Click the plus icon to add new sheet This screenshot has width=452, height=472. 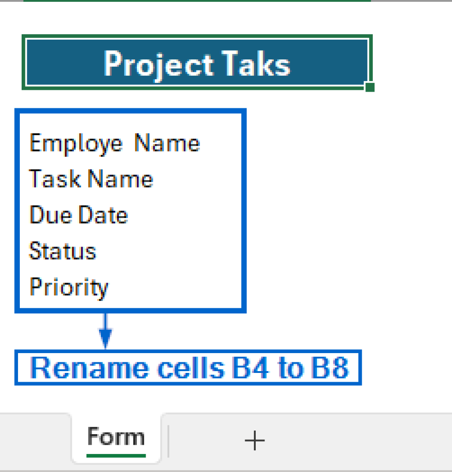[254, 440]
